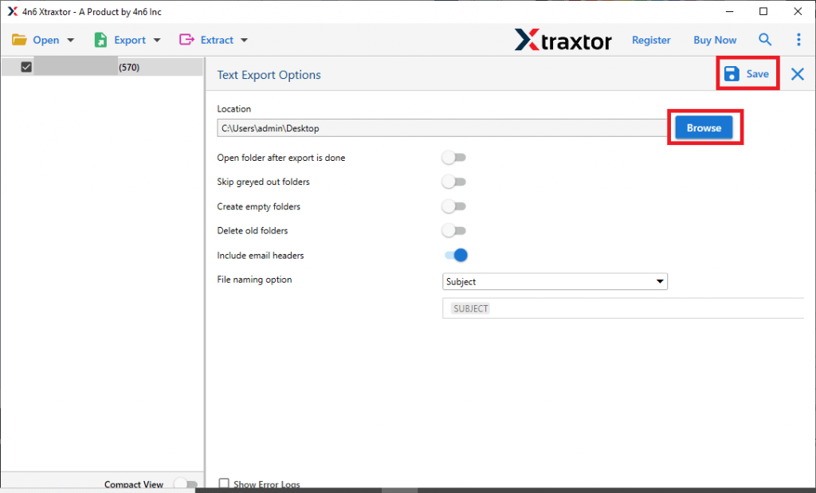
Task: Toggle the Compact View slider
Action: click(x=186, y=483)
